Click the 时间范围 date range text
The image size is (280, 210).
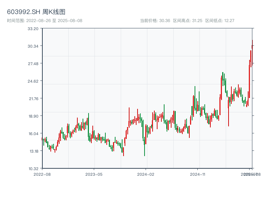coord(44,21)
